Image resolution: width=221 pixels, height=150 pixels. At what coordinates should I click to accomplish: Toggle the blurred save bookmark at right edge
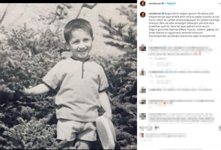point(220,128)
